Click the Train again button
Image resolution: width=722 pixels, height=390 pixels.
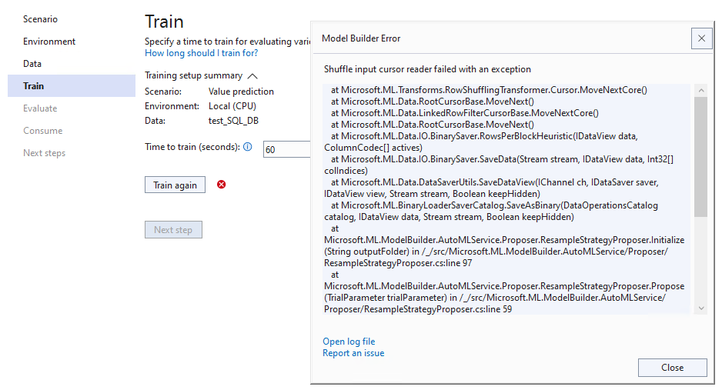coord(175,185)
